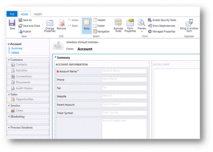Viewport: 213px width, 152px height.
Task: Redo the last edit
Action: tap(73, 26)
